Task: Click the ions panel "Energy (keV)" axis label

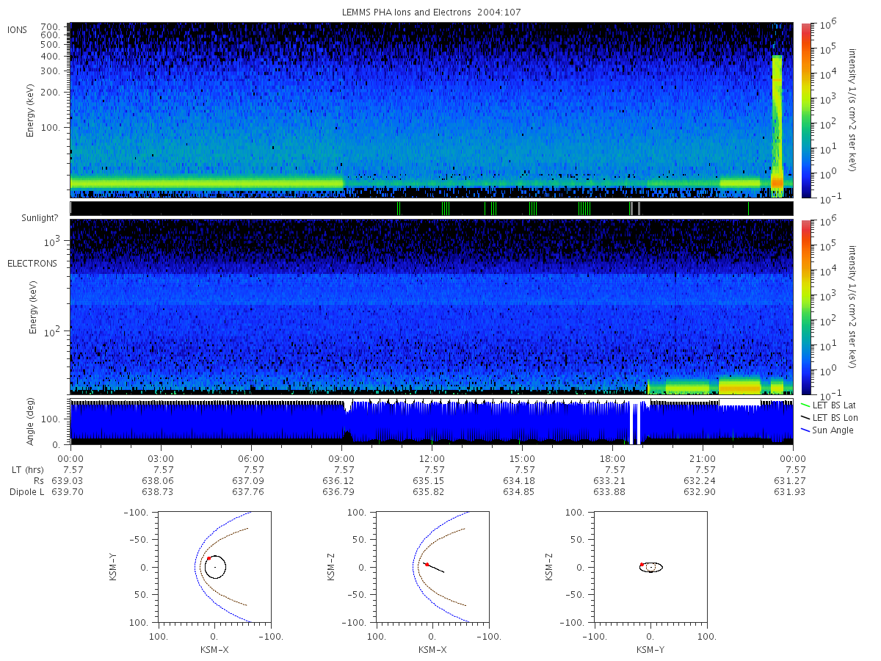Action: pyautogui.click(x=30, y=110)
